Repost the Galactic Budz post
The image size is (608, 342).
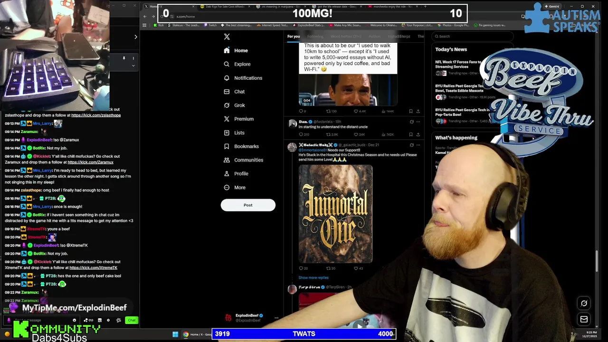pyautogui.click(x=331, y=268)
